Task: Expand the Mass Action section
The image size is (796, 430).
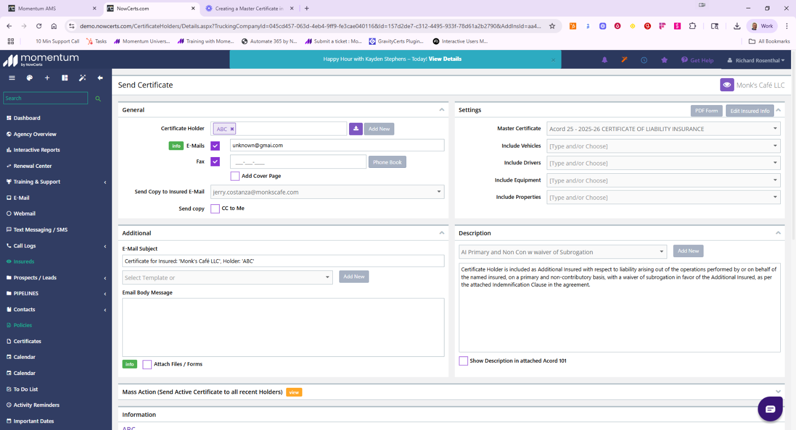Action: pyautogui.click(x=778, y=392)
